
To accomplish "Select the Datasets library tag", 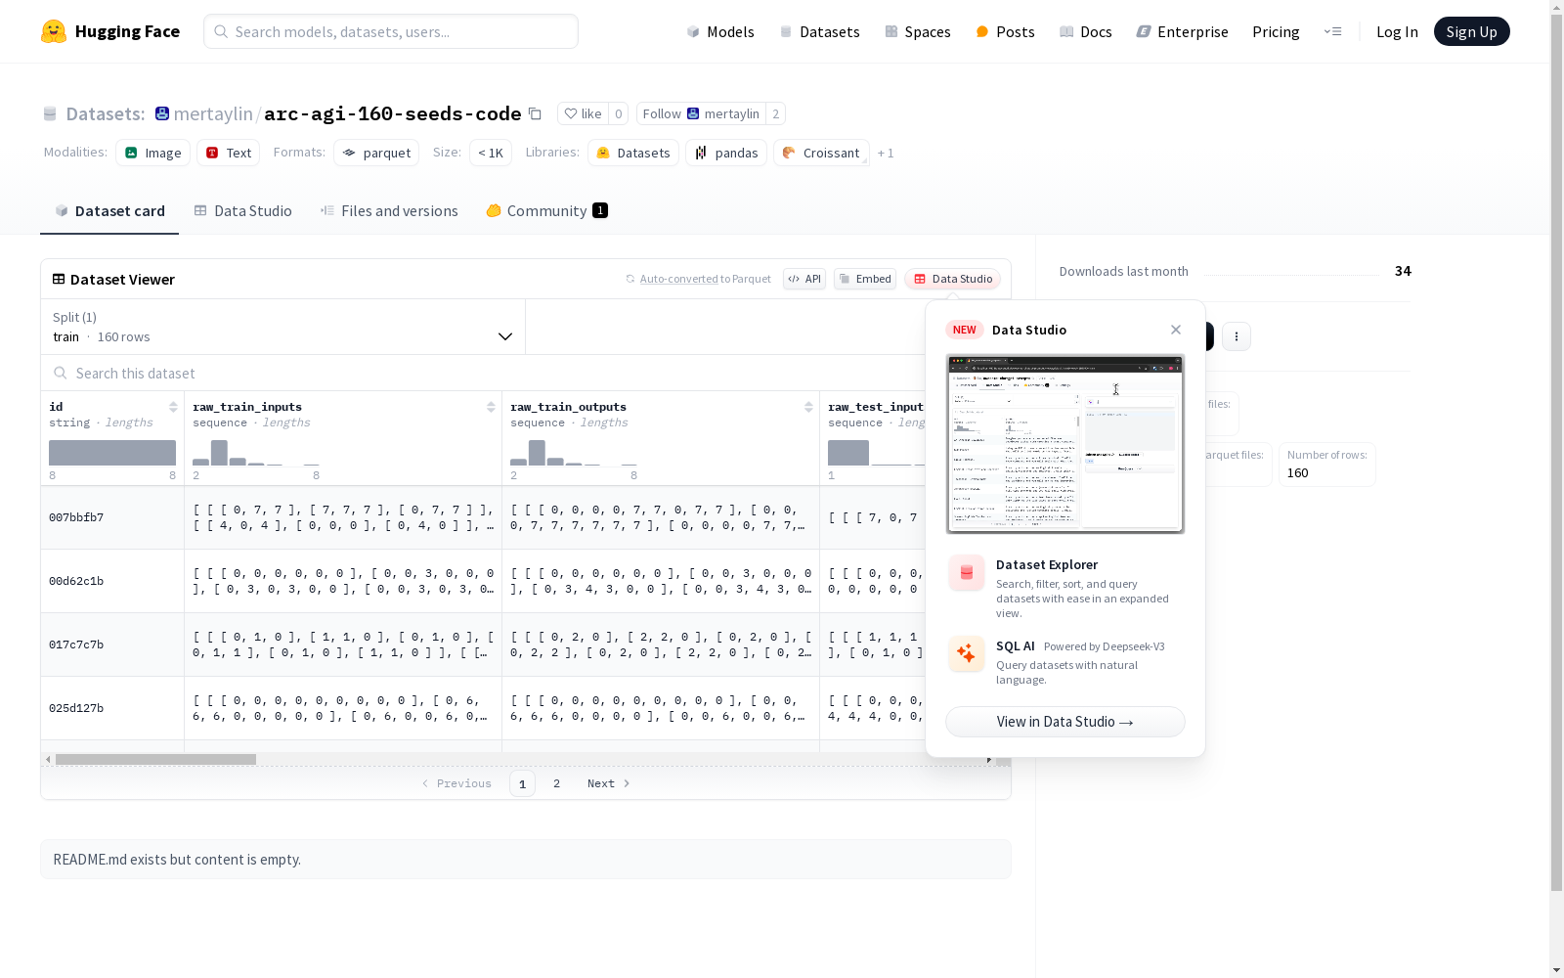I will click(x=633, y=153).
